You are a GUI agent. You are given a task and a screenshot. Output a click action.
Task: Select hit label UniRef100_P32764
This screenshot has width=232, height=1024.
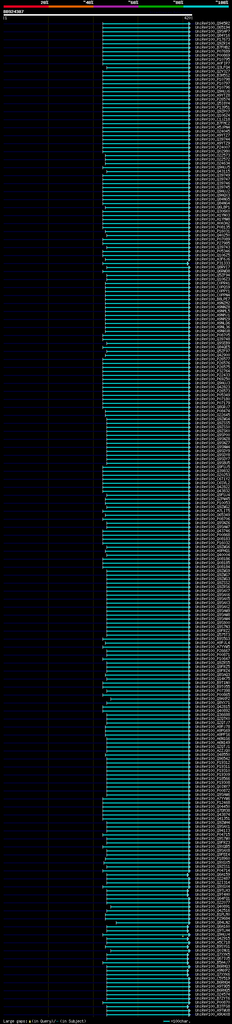pyautogui.click(x=212, y=371)
